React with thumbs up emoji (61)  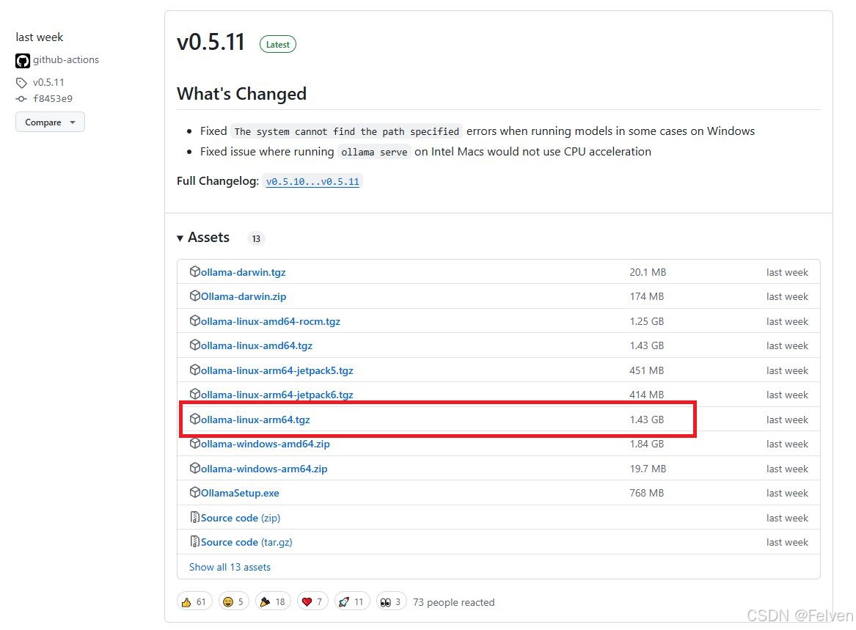click(194, 601)
